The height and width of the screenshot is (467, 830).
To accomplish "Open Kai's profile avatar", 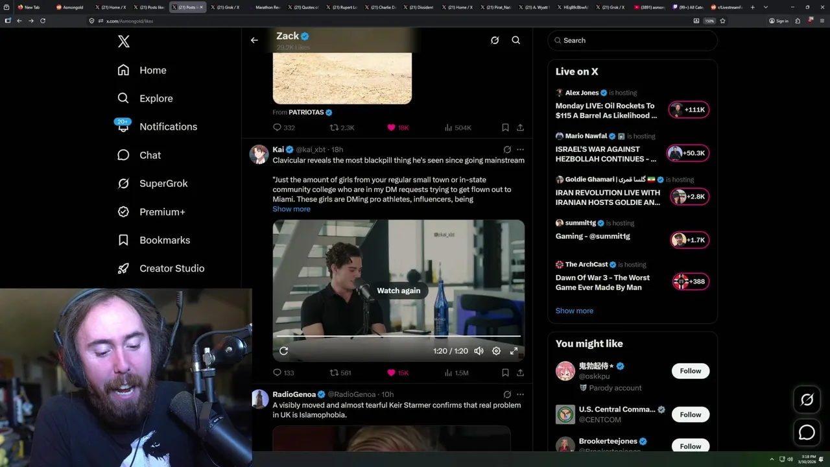I will pyautogui.click(x=259, y=154).
